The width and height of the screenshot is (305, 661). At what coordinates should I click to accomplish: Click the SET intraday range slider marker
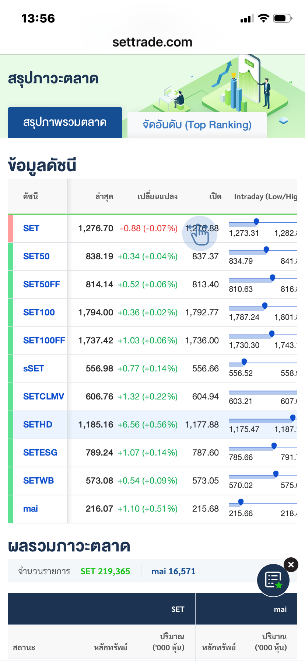tap(256, 222)
